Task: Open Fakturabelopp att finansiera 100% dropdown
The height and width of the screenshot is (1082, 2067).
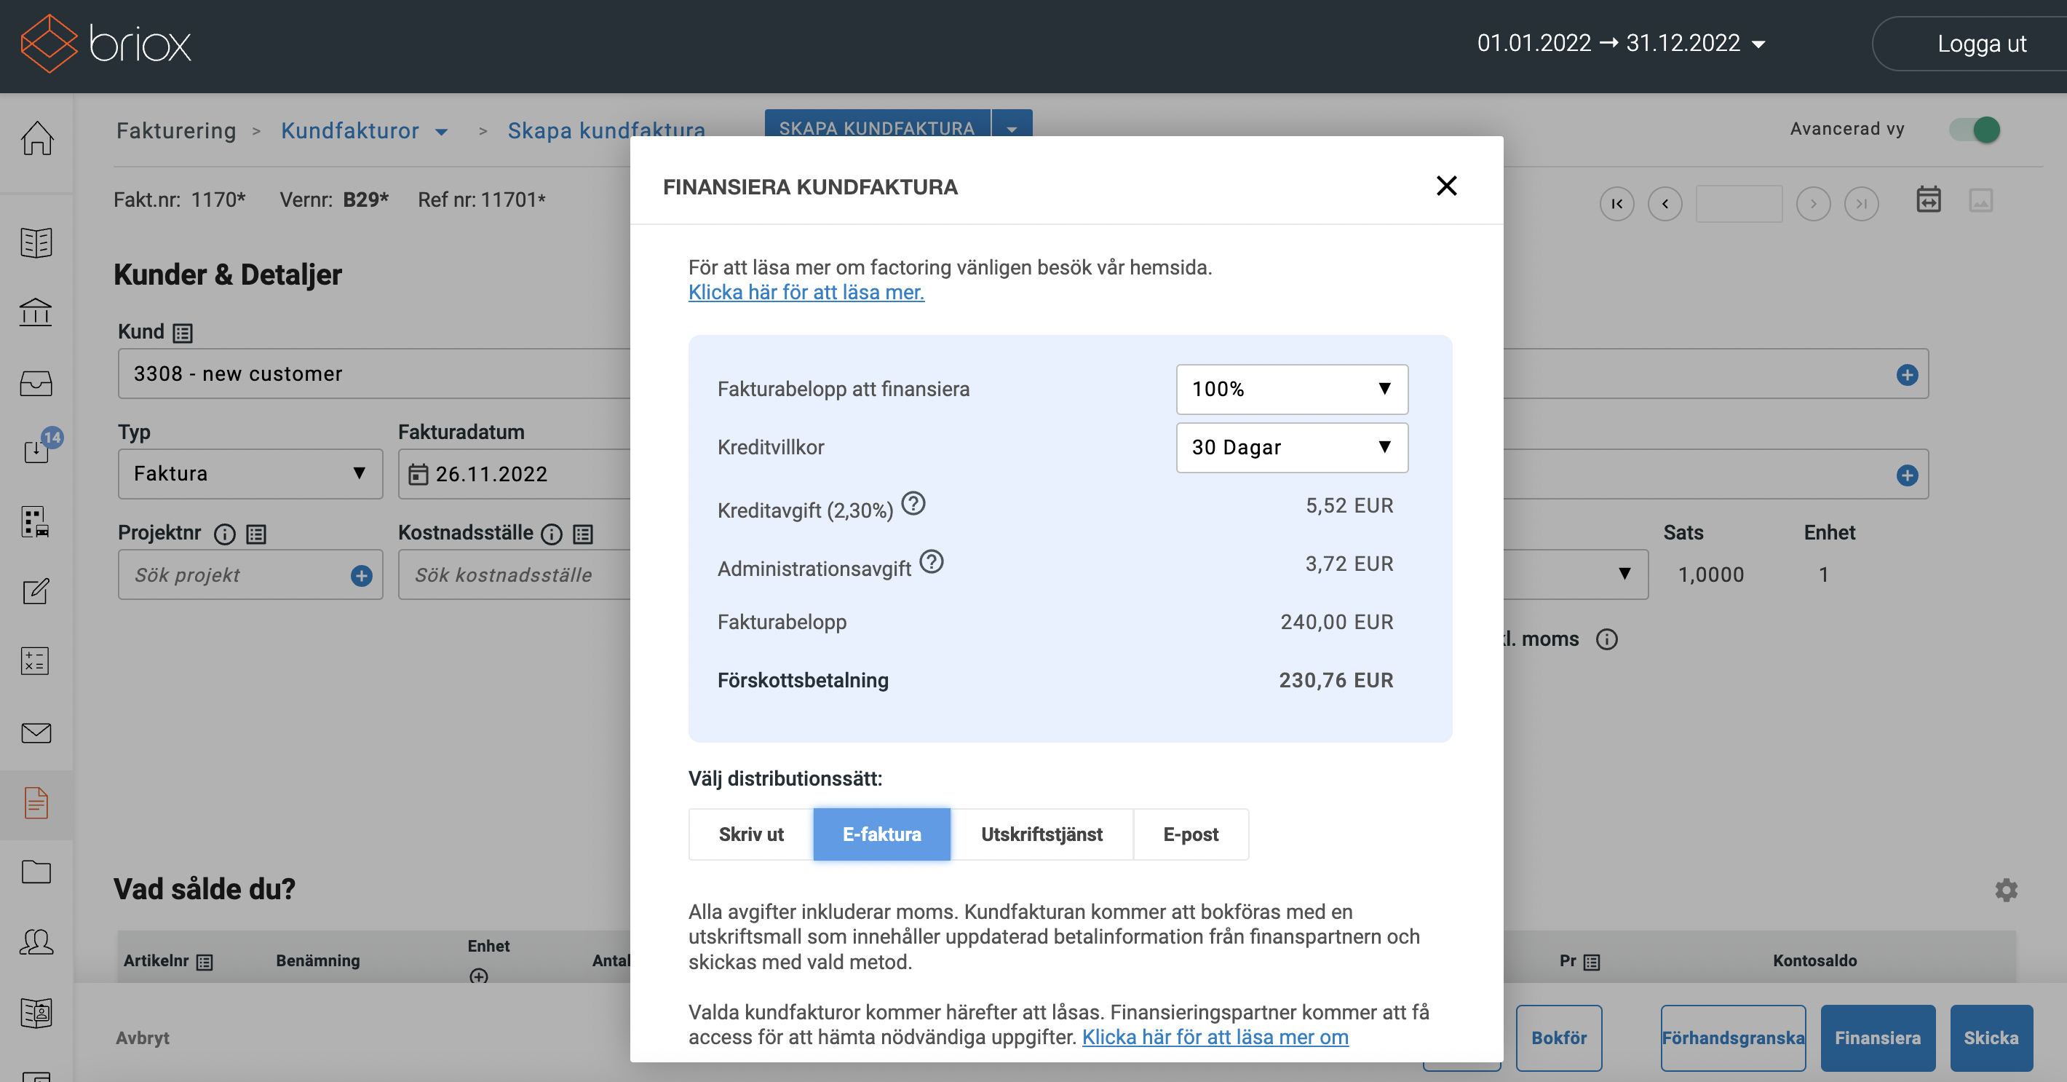Action: (1291, 390)
